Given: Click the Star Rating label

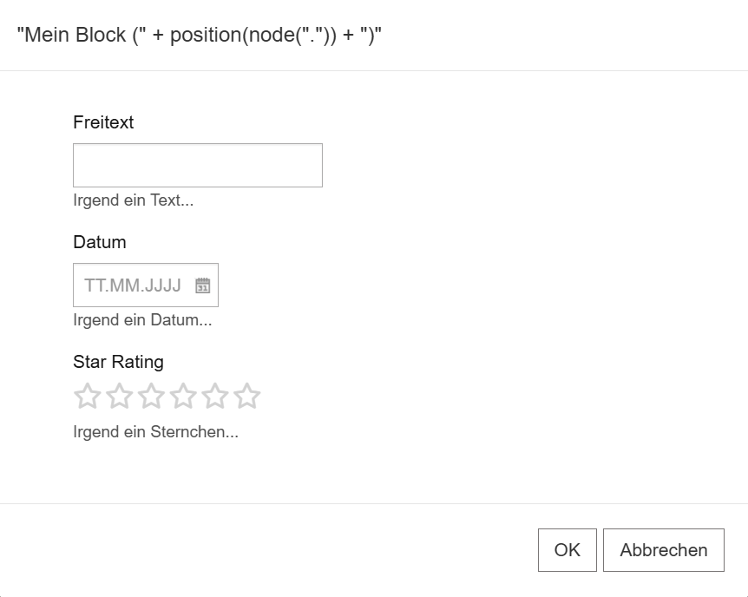Looking at the screenshot, I should pyautogui.click(x=118, y=362).
